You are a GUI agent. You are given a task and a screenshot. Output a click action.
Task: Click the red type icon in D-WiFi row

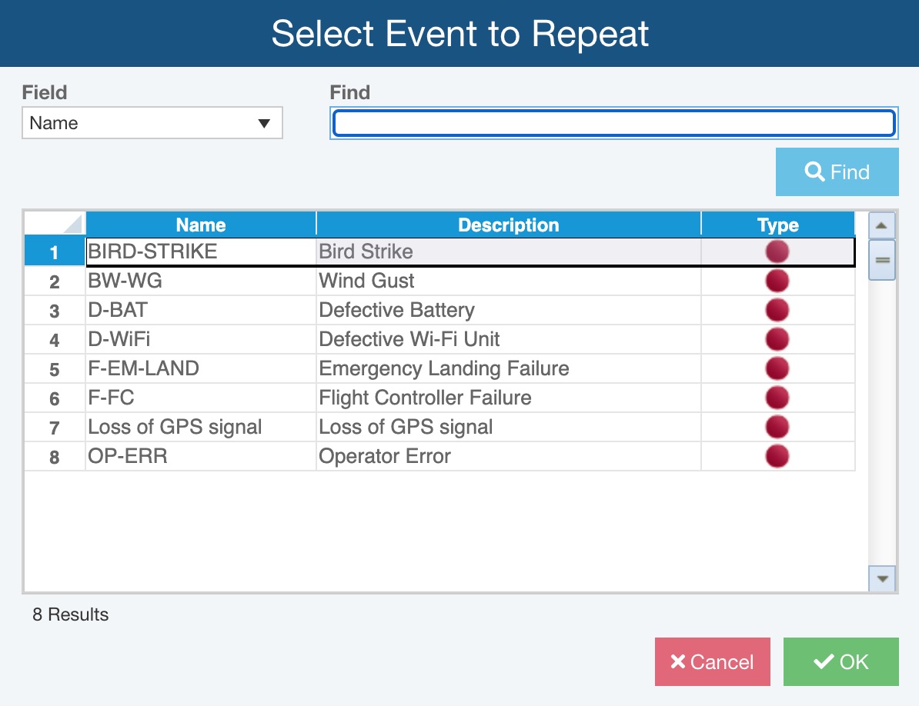(777, 339)
